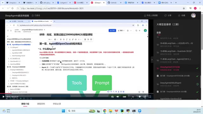Switch to the 学前必读 tab
203x114 pixels.
(57, 104)
